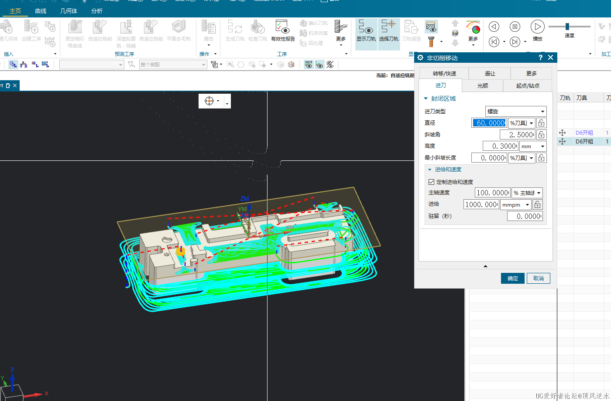Open the 分析 ribbon tab
The image size is (611, 401).
97,11
